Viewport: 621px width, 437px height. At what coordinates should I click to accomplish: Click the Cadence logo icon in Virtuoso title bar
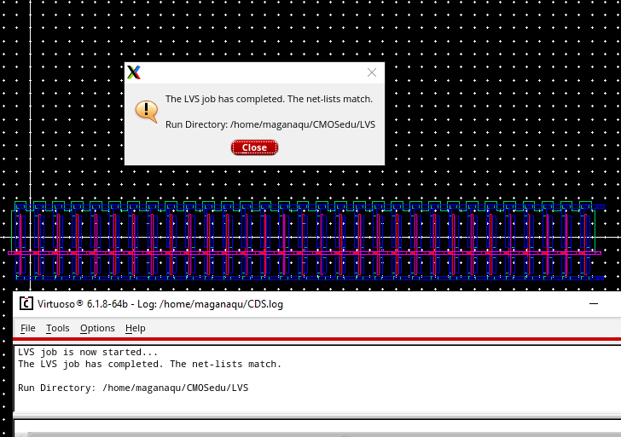pos(26,304)
